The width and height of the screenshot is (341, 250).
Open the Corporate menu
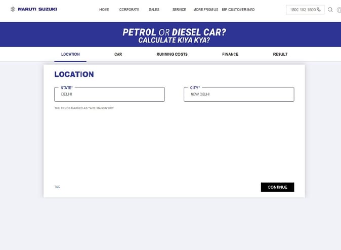(x=129, y=10)
